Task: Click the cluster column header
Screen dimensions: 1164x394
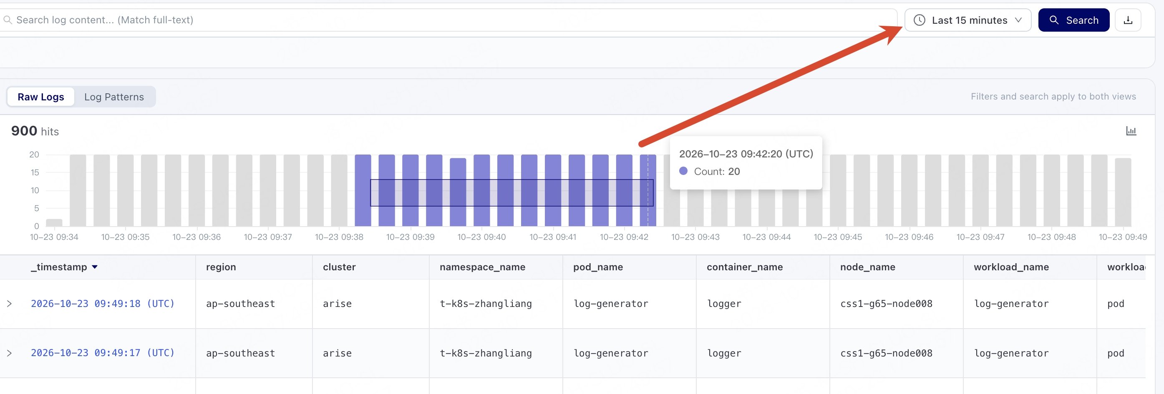Action: [x=339, y=267]
